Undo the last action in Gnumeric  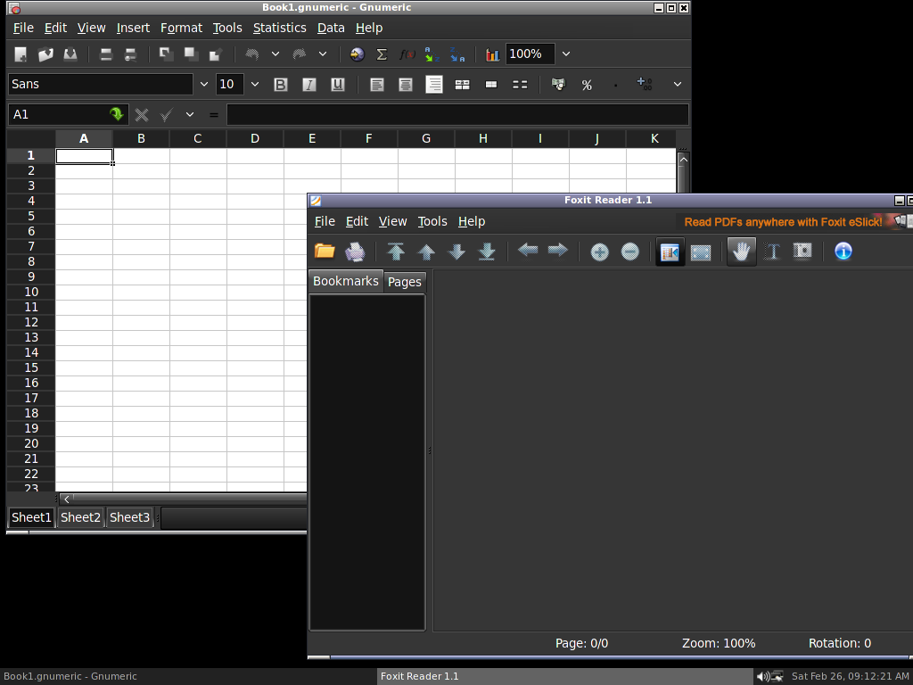(252, 54)
